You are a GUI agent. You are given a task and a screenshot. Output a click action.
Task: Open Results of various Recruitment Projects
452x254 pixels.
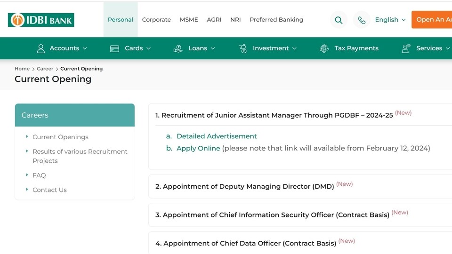80,156
